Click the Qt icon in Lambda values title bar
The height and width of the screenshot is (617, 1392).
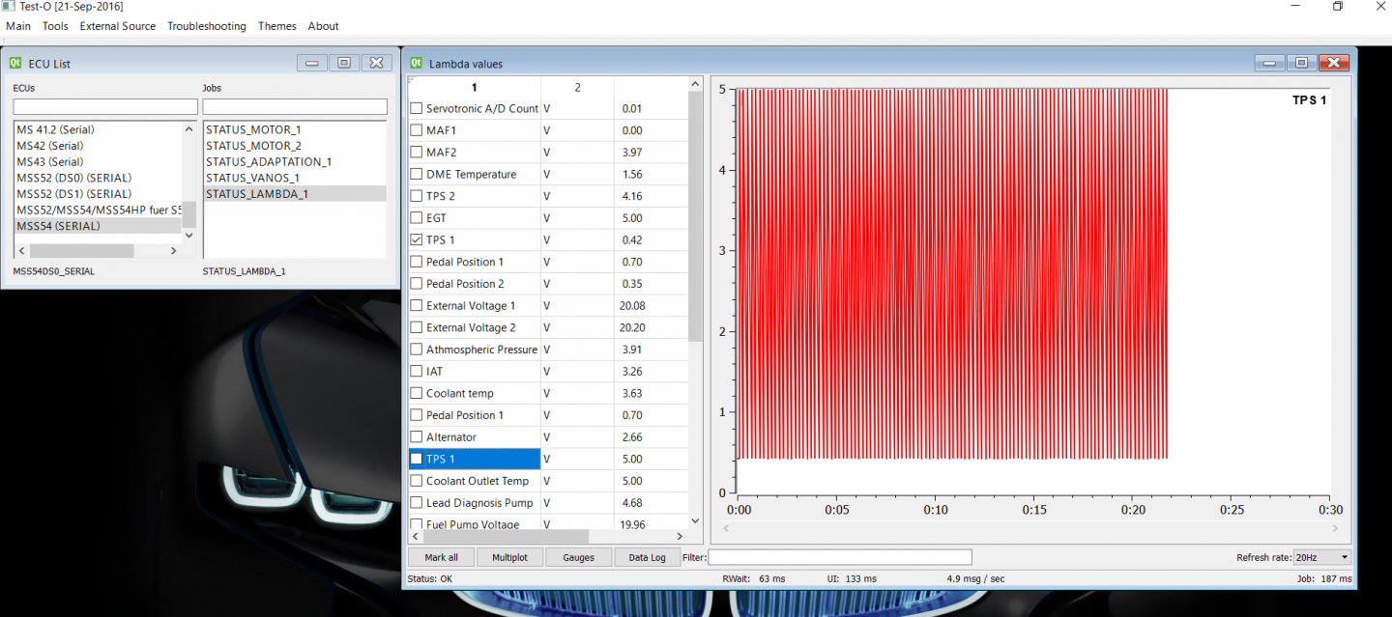[x=418, y=63]
